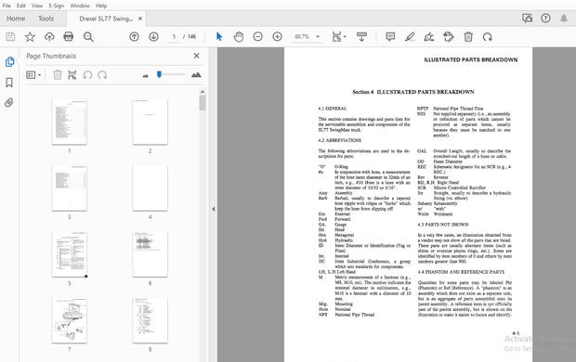This screenshot has width=576, height=362.
Task: Open Page Thumbnails sidebar icon
Action: tap(9, 61)
